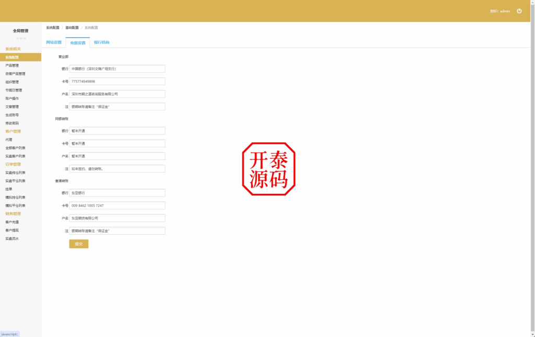
Task: Open 系统配置 in the sidebar
Action: tap(20, 57)
